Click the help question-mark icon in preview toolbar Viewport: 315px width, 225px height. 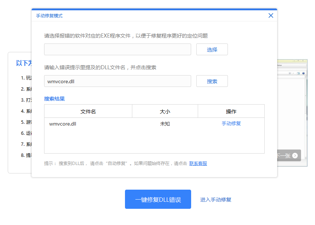(303, 73)
